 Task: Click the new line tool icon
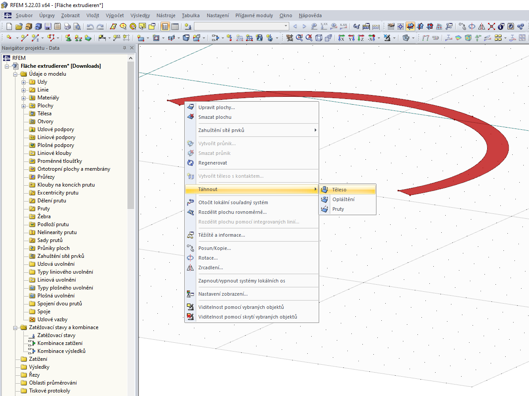(x=25, y=38)
